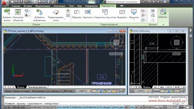Open the Аннотации ribbon tab
This screenshot has height=109, width=194.
pos(59,6)
